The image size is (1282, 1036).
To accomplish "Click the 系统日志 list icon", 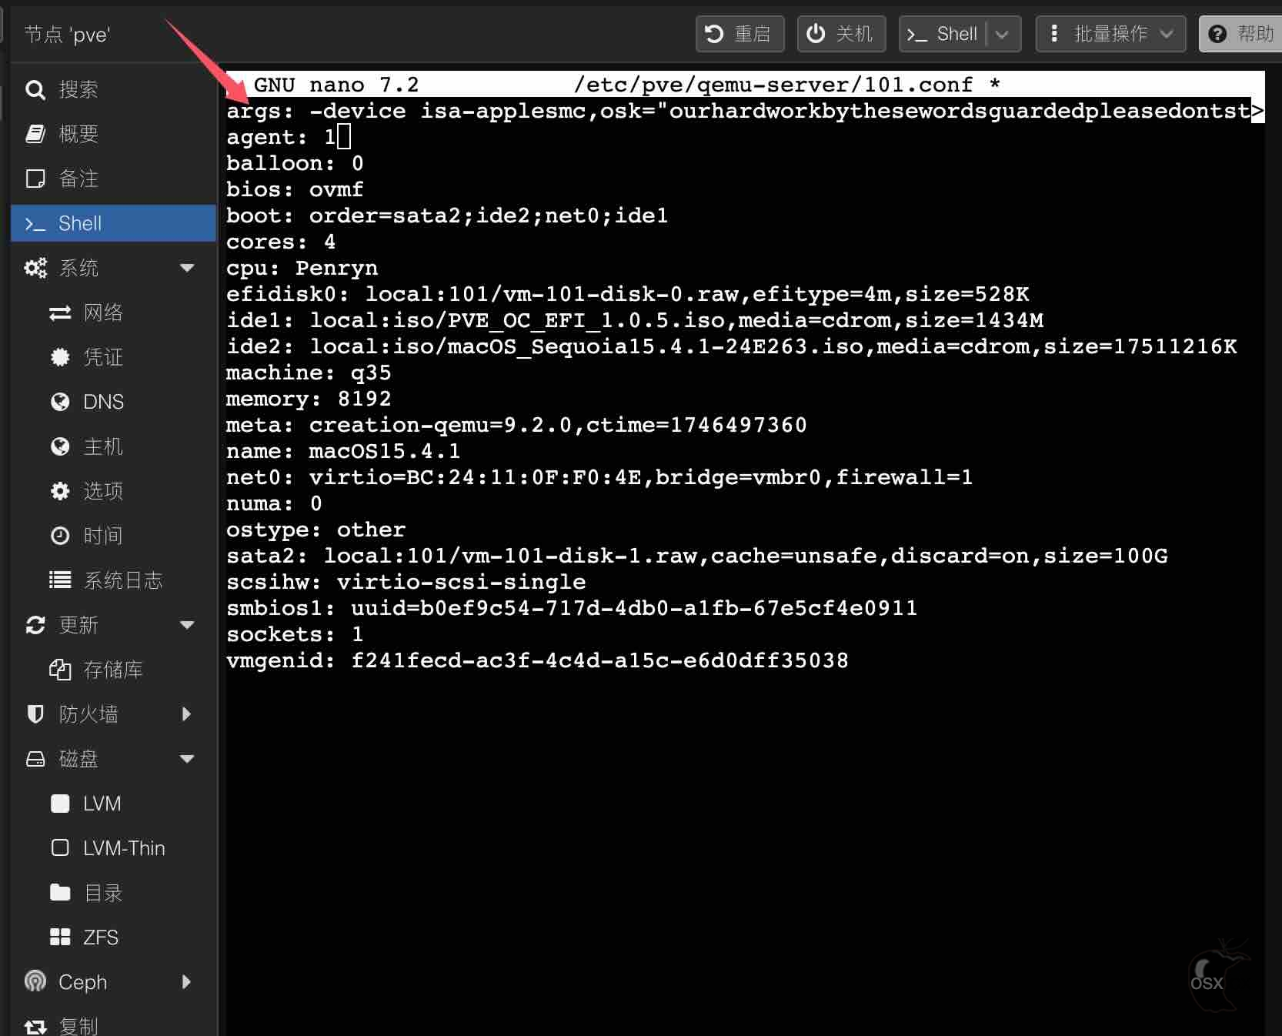I will [x=60, y=580].
